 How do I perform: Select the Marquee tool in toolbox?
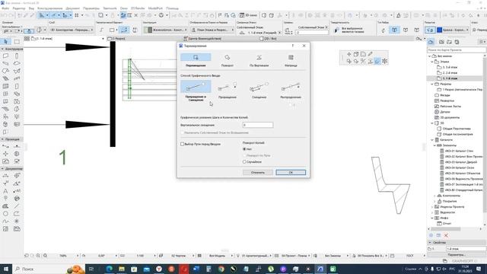tap(17, 41)
